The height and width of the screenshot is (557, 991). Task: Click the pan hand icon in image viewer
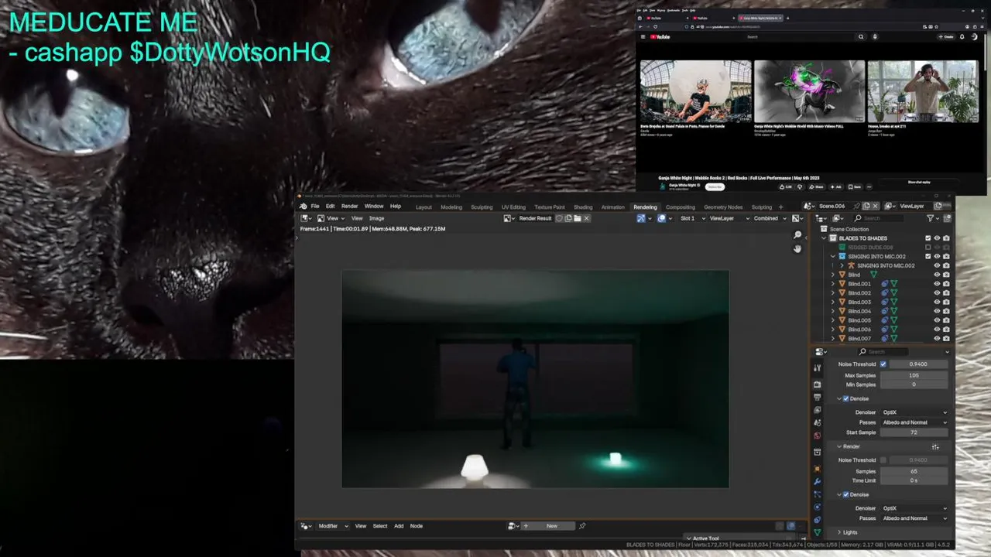pyautogui.click(x=797, y=248)
